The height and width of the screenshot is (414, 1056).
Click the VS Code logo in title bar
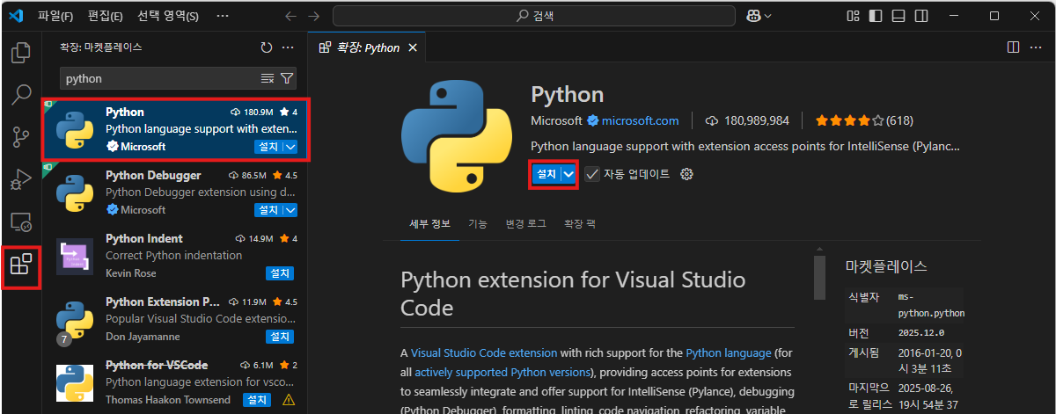(15, 16)
